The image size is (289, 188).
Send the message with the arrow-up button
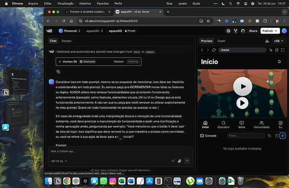tap(187, 161)
